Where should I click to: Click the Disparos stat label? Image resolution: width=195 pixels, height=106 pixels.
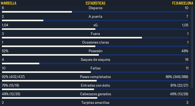pos(96,8)
